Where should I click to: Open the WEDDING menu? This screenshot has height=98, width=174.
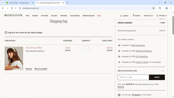click(x=64, y=16)
